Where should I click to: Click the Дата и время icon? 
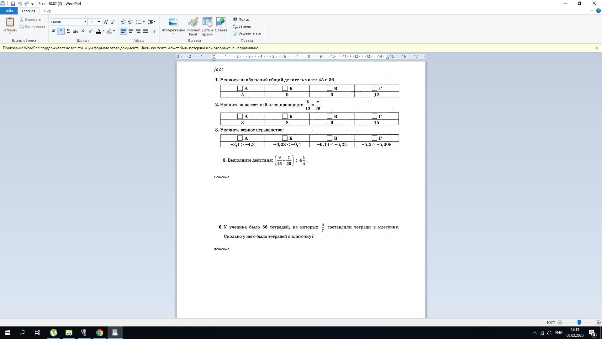(207, 26)
